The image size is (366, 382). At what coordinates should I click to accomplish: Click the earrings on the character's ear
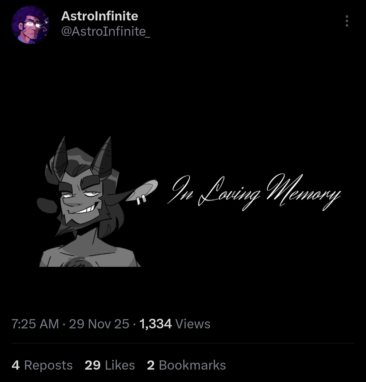[x=141, y=200]
